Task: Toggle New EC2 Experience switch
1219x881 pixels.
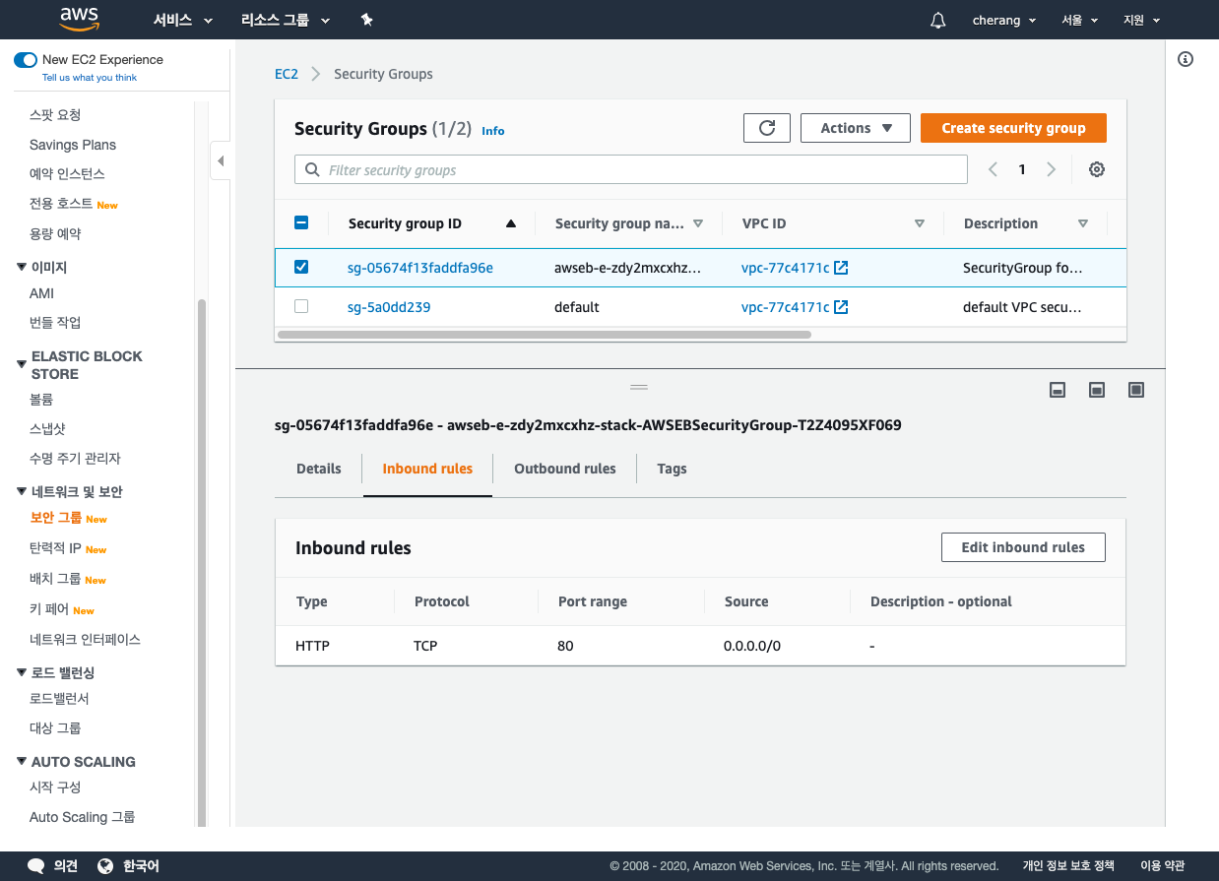Action: pyautogui.click(x=26, y=60)
